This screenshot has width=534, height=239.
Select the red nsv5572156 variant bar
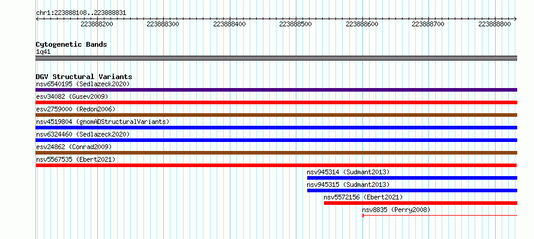pos(421,203)
